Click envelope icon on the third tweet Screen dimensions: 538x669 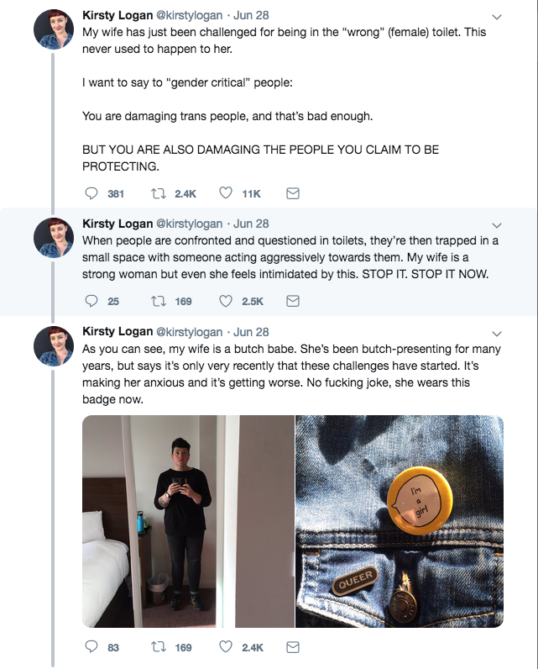(293, 647)
